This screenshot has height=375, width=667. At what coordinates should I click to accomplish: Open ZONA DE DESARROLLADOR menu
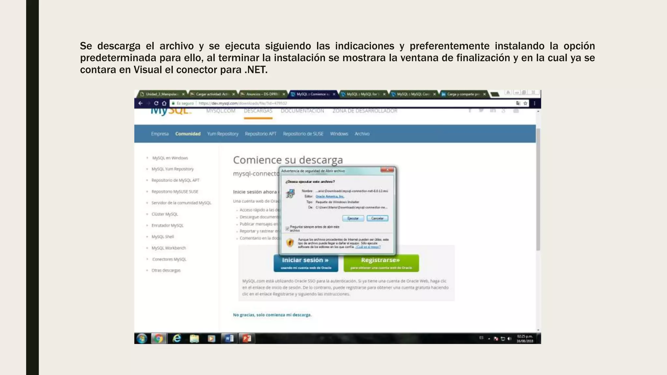tap(365, 111)
